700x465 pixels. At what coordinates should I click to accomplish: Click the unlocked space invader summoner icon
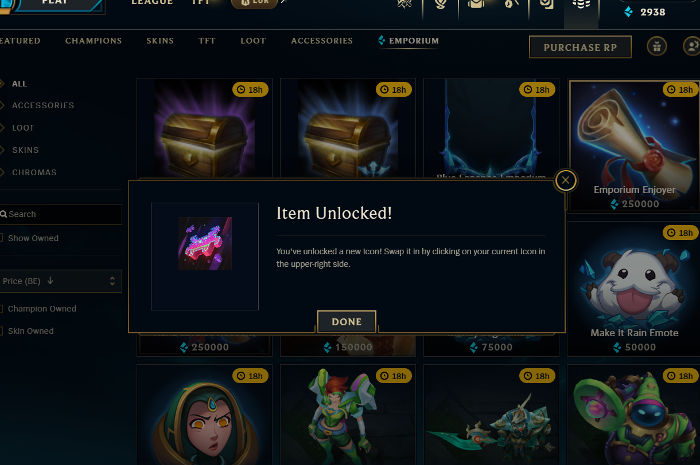click(x=205, y=243)
